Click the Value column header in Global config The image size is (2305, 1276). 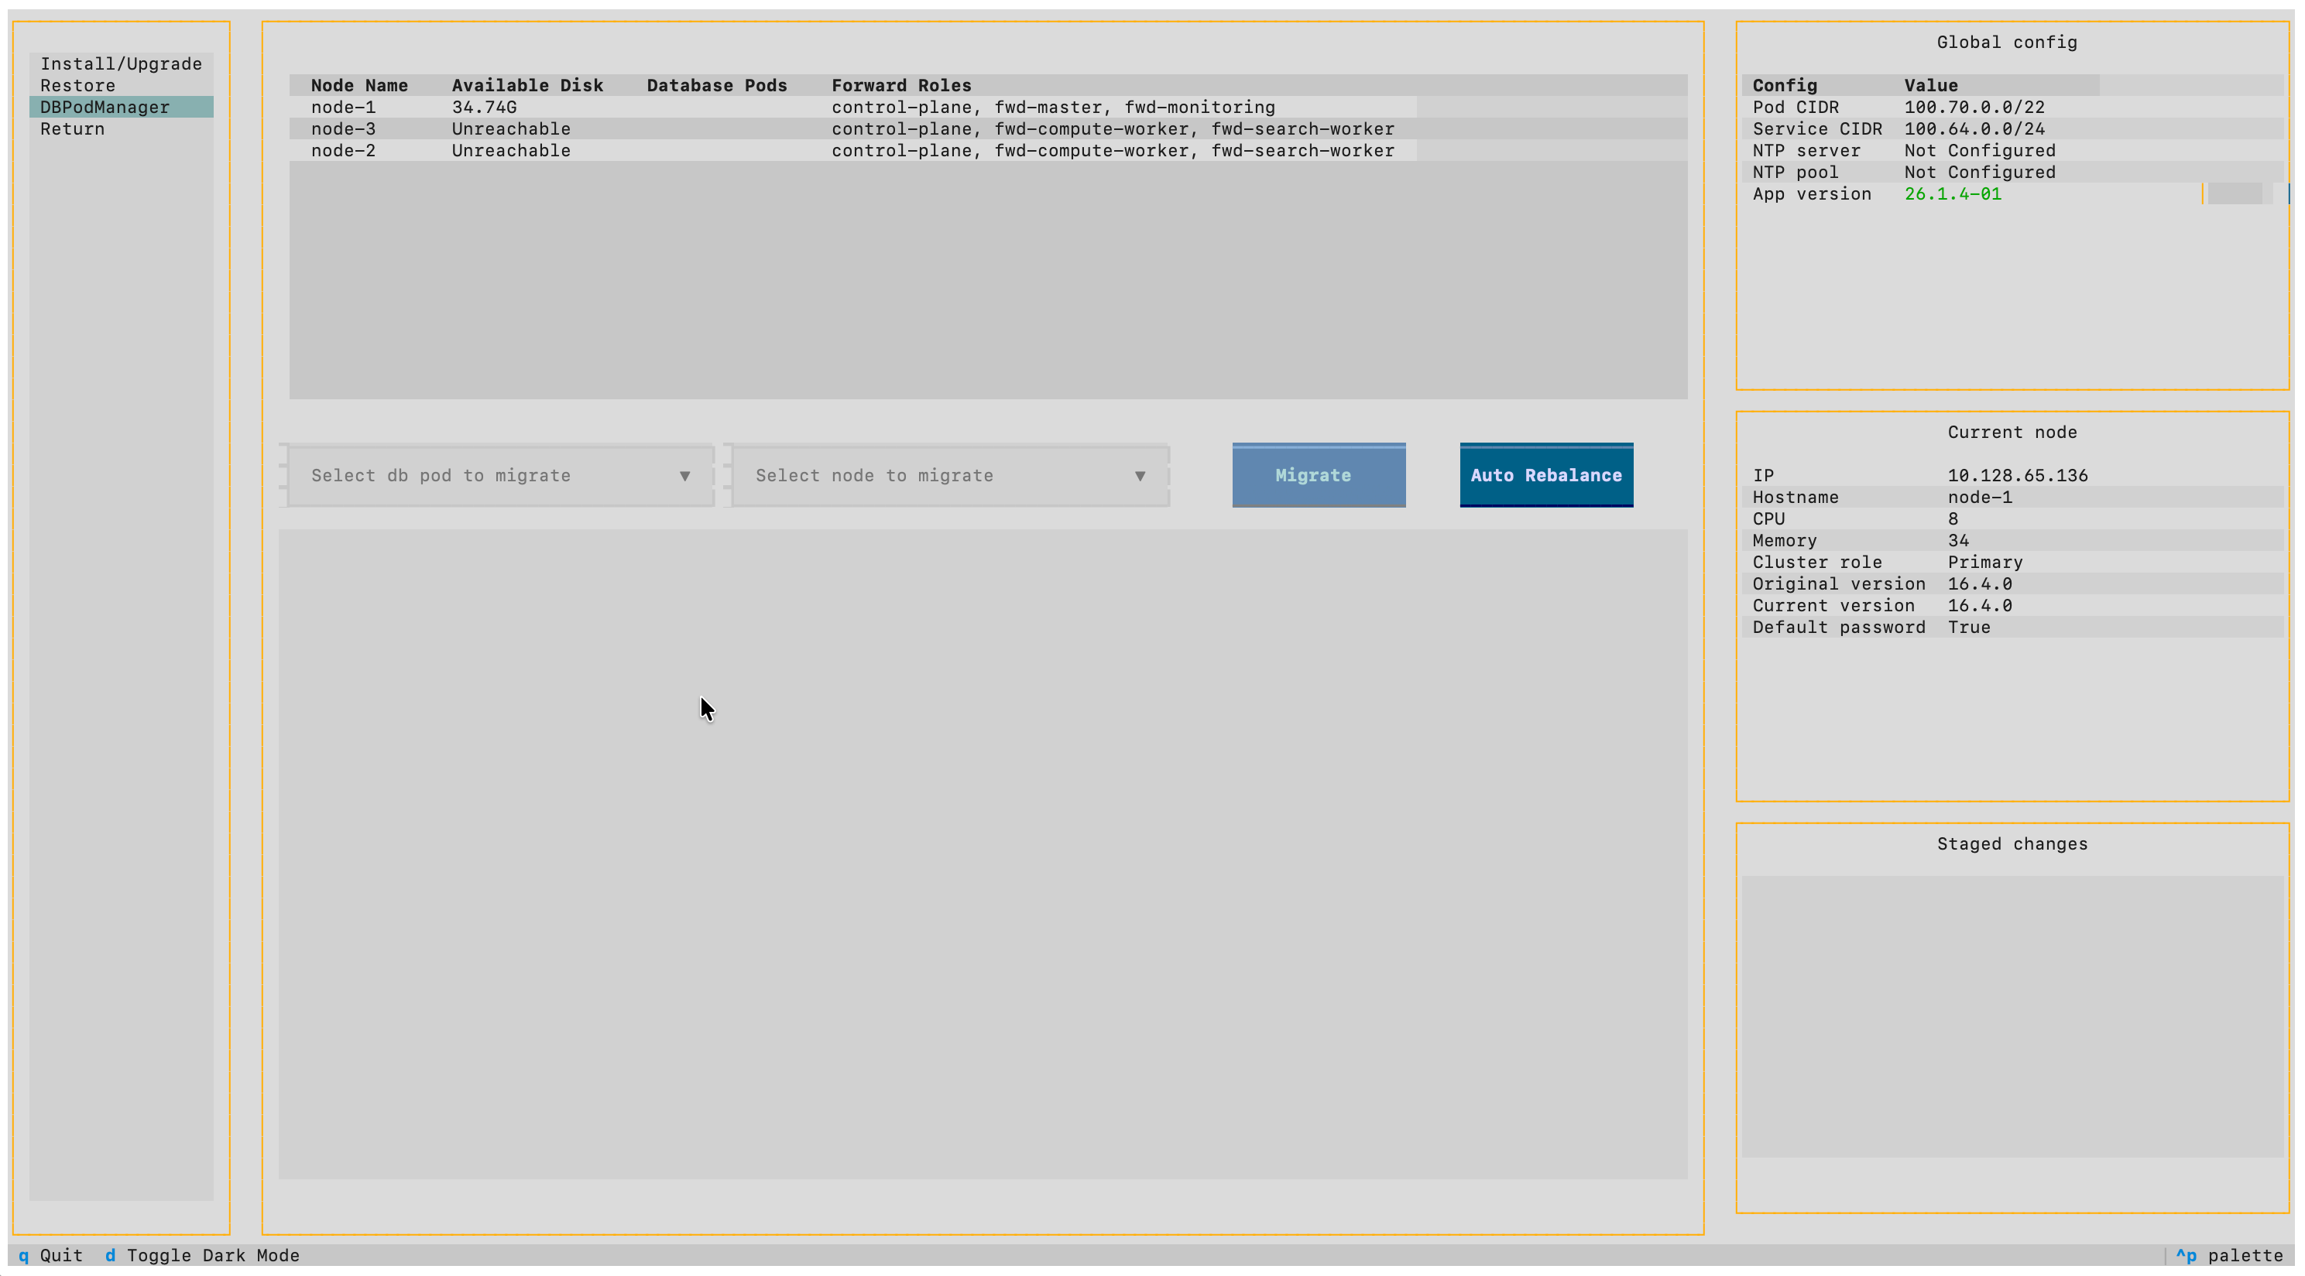click(x=1931, y=85)
